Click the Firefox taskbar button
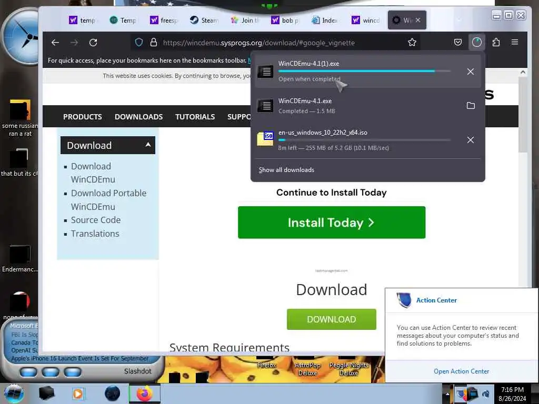The height and width of the screenshot is (404, 539). (x=144, y=393)
